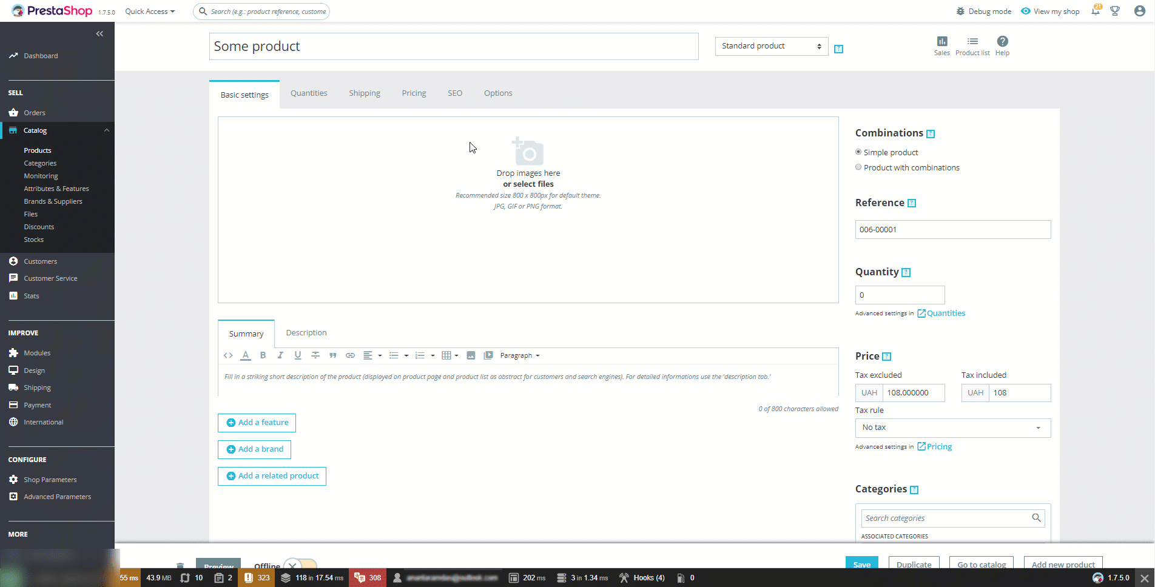This screenshot has height=587, width=1155.
Task: Open the SEO tab
Action: pos(455,93)
